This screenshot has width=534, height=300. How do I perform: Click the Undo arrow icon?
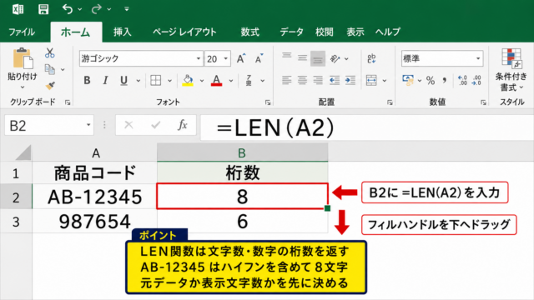click(67, 9)
